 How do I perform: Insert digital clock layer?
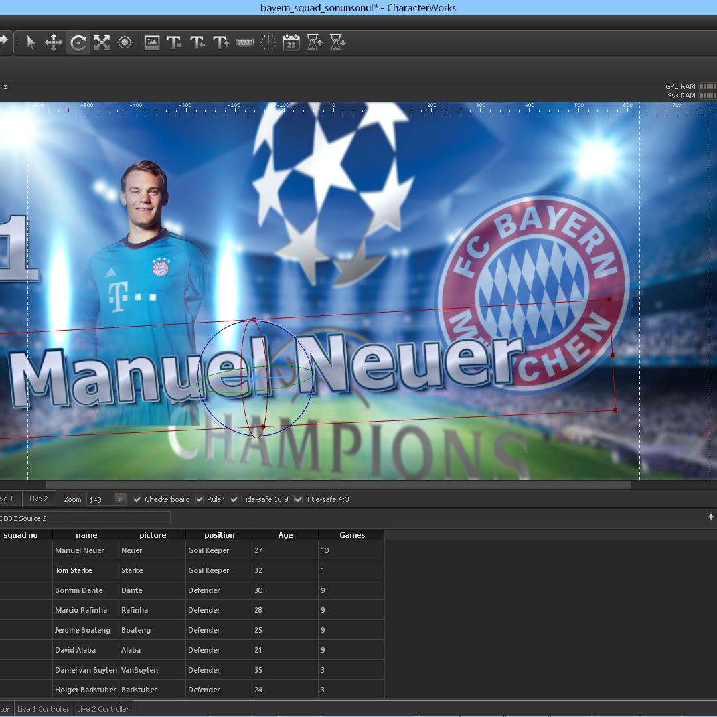coord(245,43)
